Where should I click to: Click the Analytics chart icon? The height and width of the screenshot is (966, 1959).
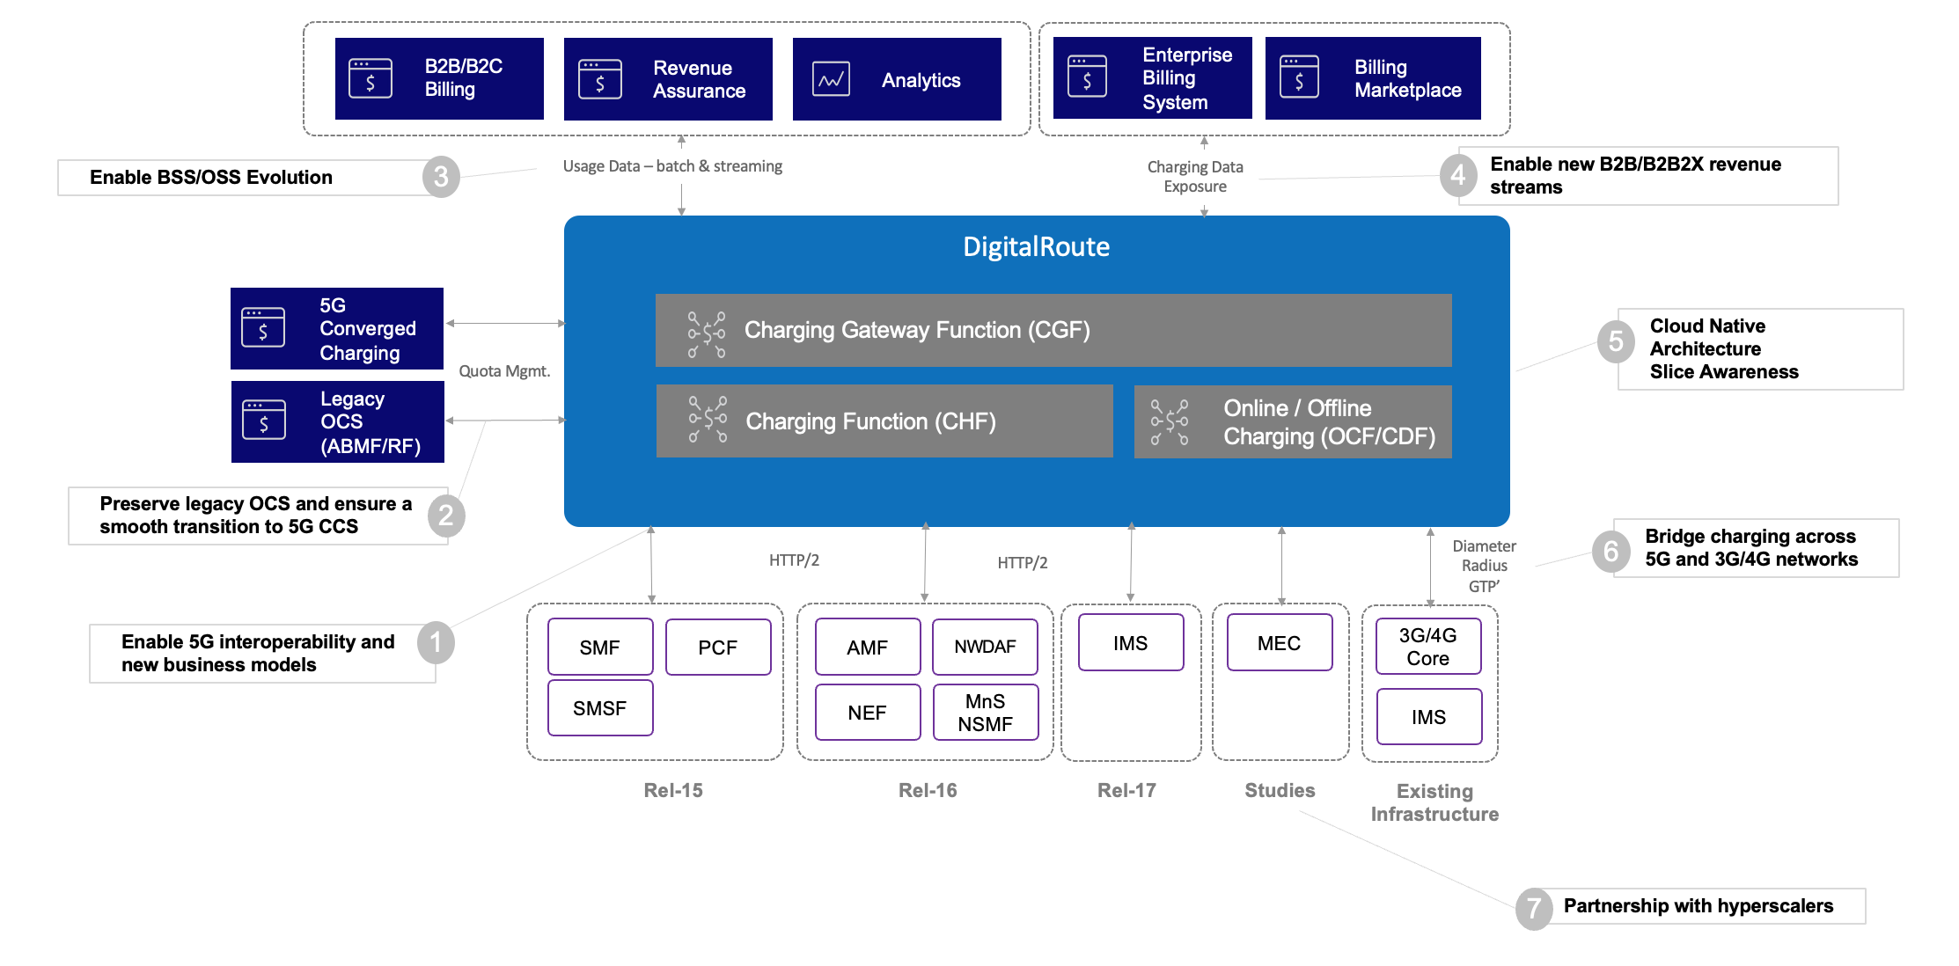(831, 79)
